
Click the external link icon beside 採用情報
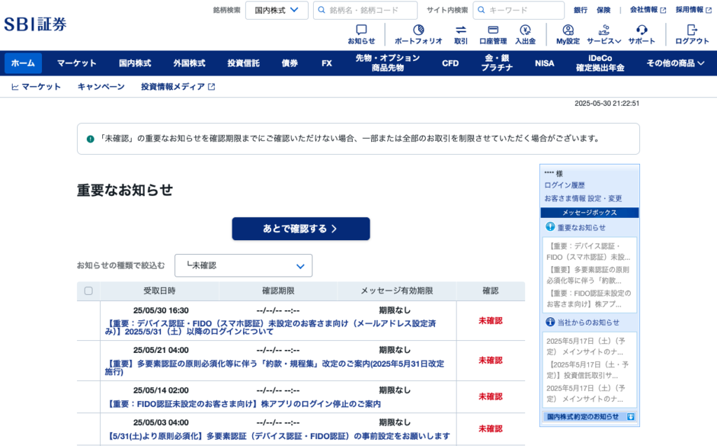pyautogui.click(x=709, y=10)
